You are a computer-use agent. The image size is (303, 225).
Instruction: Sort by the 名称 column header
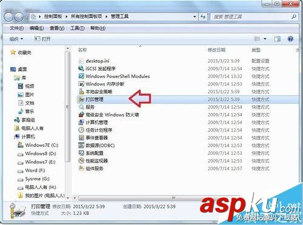coord(82,50)
